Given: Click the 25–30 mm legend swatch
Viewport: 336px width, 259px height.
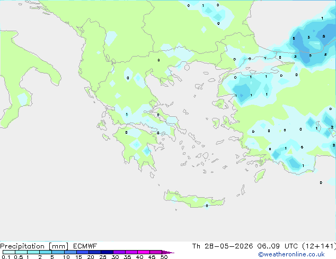Looking at the screenshot, I should 107,252.
